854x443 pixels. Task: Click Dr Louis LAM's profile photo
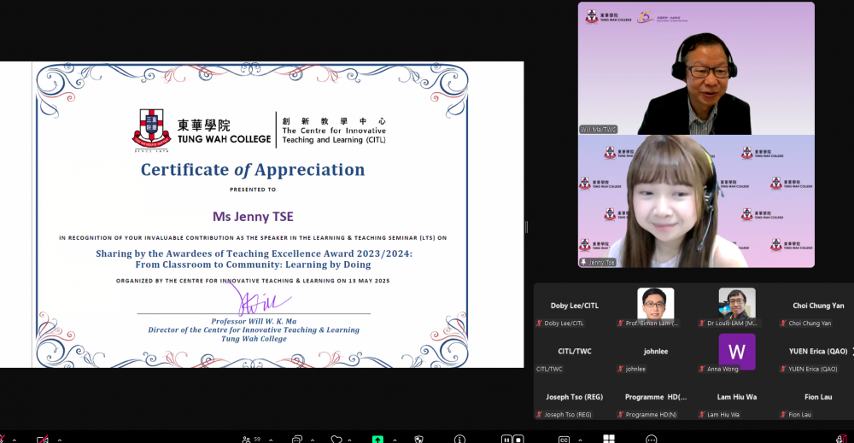click(x=737, y=304)
